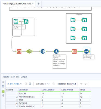The width and height of the screenshot is (101, 109).
Task: Click bottom Browse tool in Outputs container
Action: click(85, 38)
